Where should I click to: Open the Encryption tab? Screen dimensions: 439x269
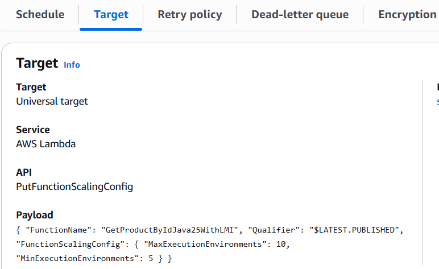407,15
